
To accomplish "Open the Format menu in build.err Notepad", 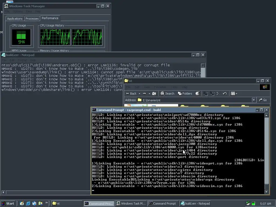I will click(22, 60).
